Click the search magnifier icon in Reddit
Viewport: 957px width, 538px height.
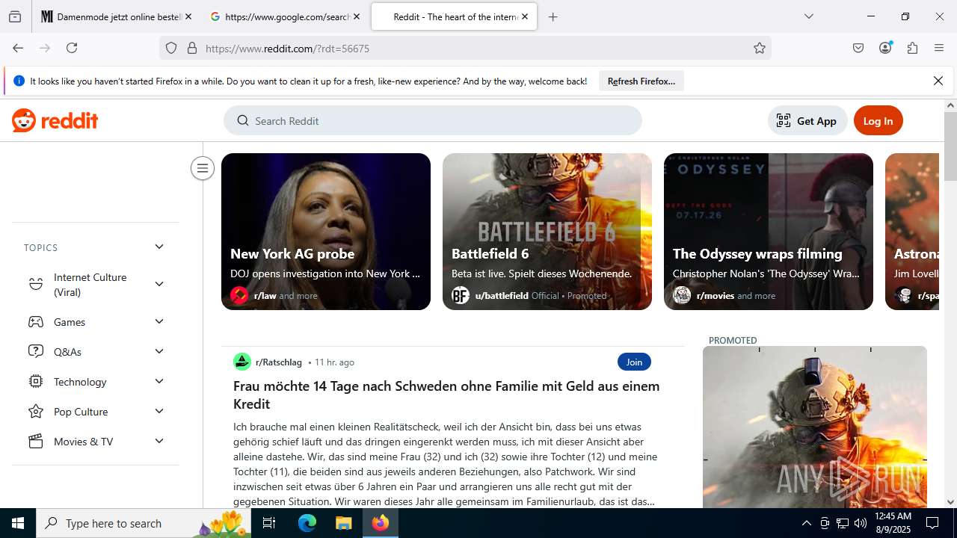point(243,120)
